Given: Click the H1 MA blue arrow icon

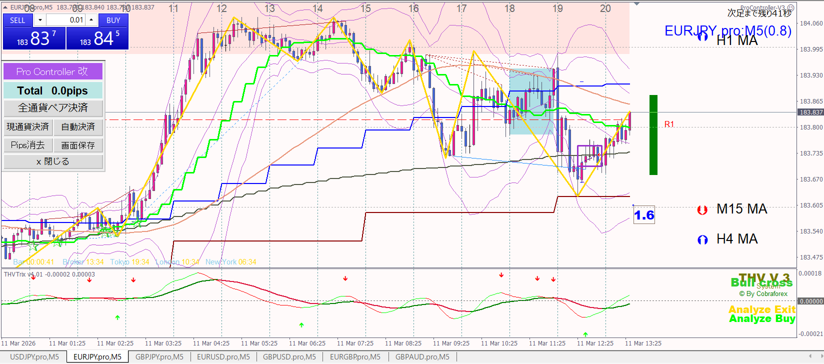Looking at the screenshot, I should (x=702, y=36).
